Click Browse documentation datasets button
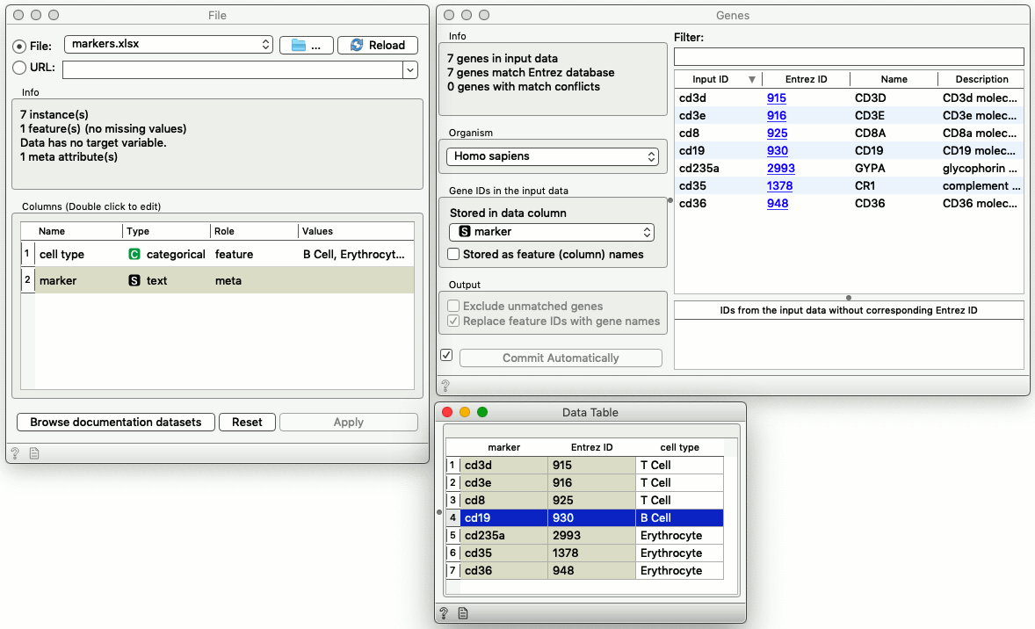Image resolution: width=1035 pixels, height=629 pixels. (x=115, y=422)
